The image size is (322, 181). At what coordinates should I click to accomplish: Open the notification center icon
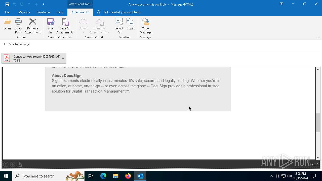click(x=314, y=176)
